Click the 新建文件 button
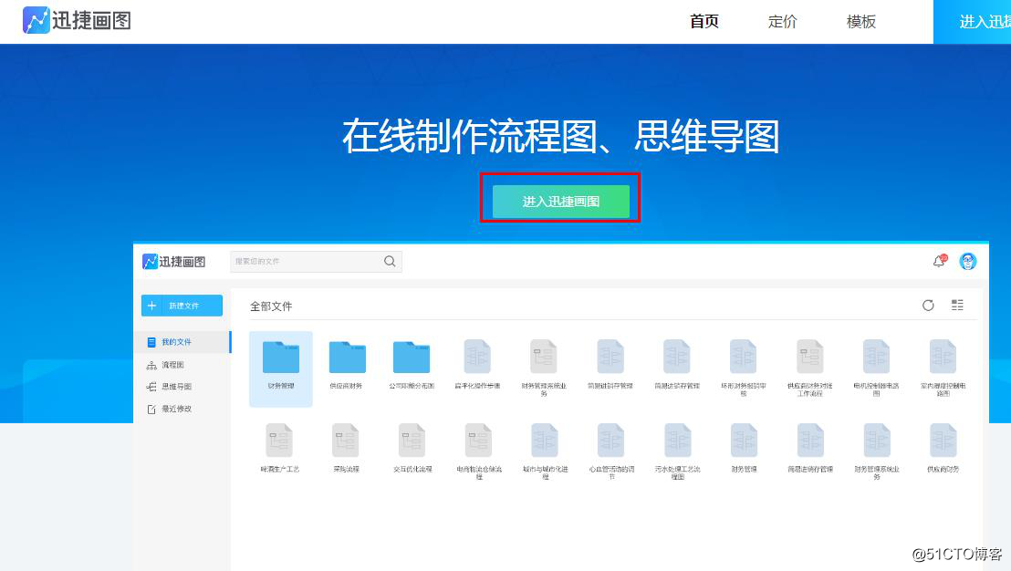The image size is (1011, 571). click(182, 306)
